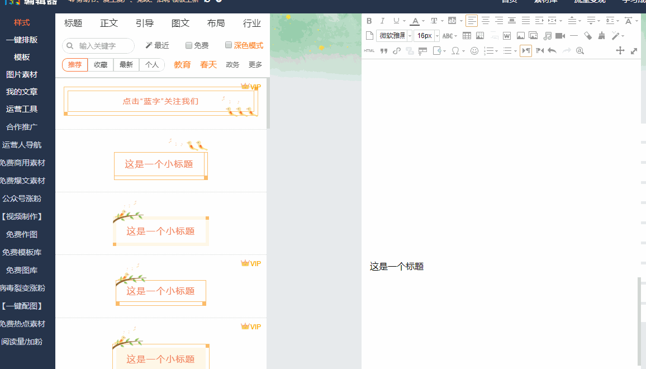Open the HTML source view
The image size is (646, 369).
(368, 50)
